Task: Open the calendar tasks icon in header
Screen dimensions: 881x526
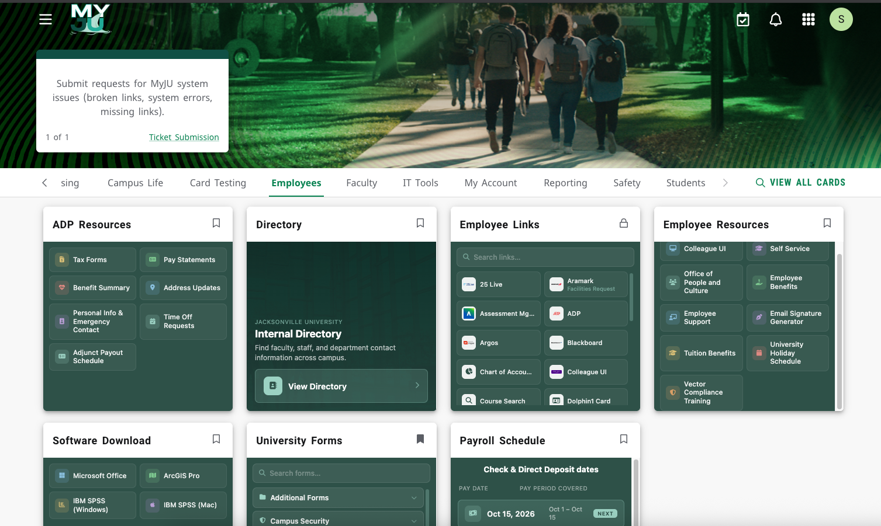Action: [x=743, y=20]
